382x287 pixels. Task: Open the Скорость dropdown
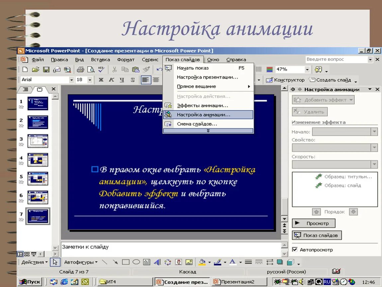click(x=374, y=164)
